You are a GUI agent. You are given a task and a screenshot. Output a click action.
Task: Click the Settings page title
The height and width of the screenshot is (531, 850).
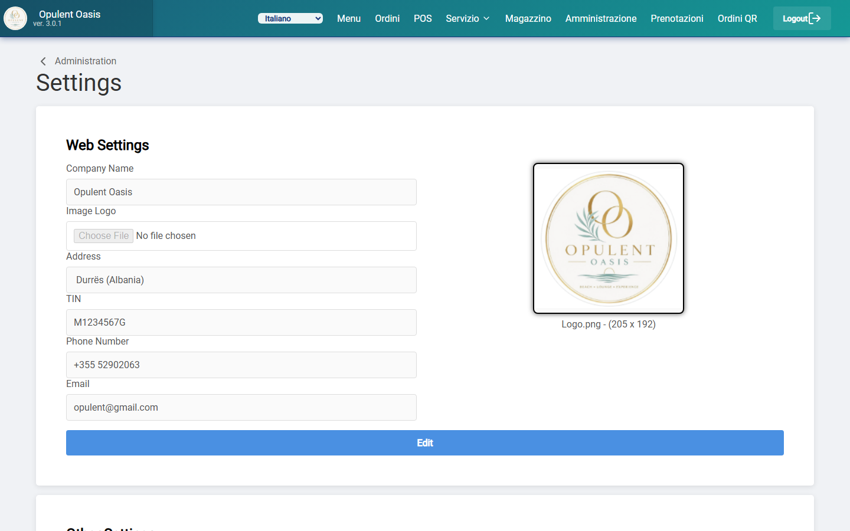(79, 83)
